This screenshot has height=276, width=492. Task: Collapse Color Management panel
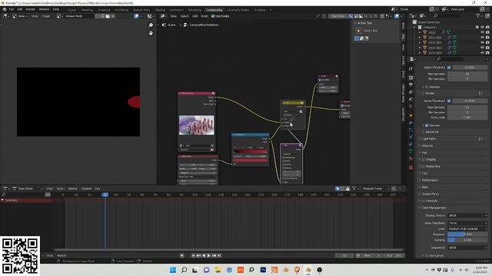coord(434,208)
